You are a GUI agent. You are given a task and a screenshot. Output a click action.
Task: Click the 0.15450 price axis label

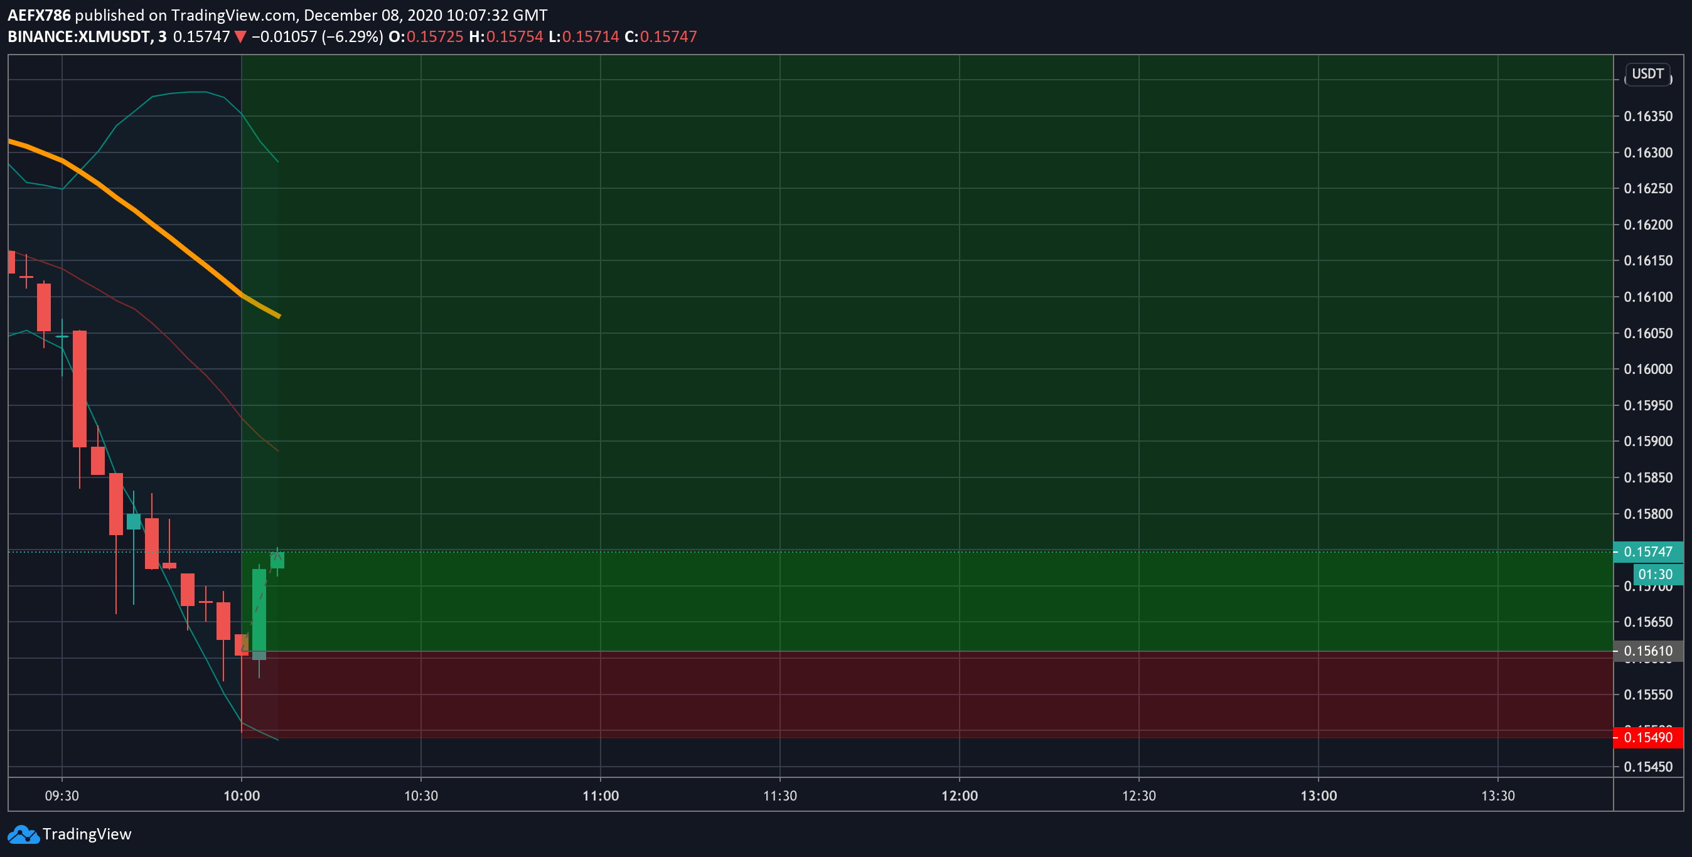click(x=1648, y=767)
